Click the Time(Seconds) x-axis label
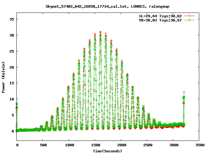Screen dimensions: 206x154 108,151
